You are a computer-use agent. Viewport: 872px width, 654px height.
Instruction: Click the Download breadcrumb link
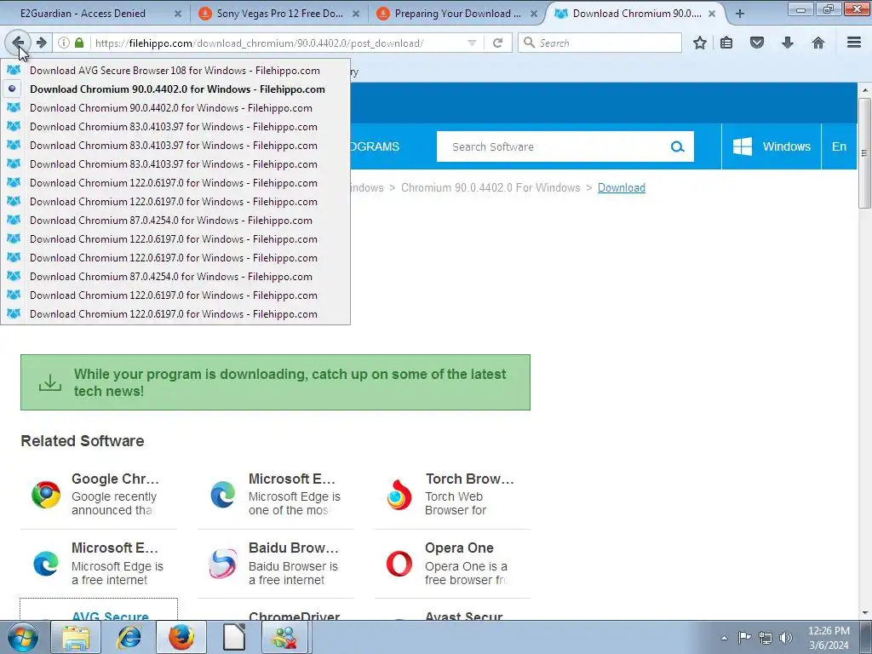621,187
